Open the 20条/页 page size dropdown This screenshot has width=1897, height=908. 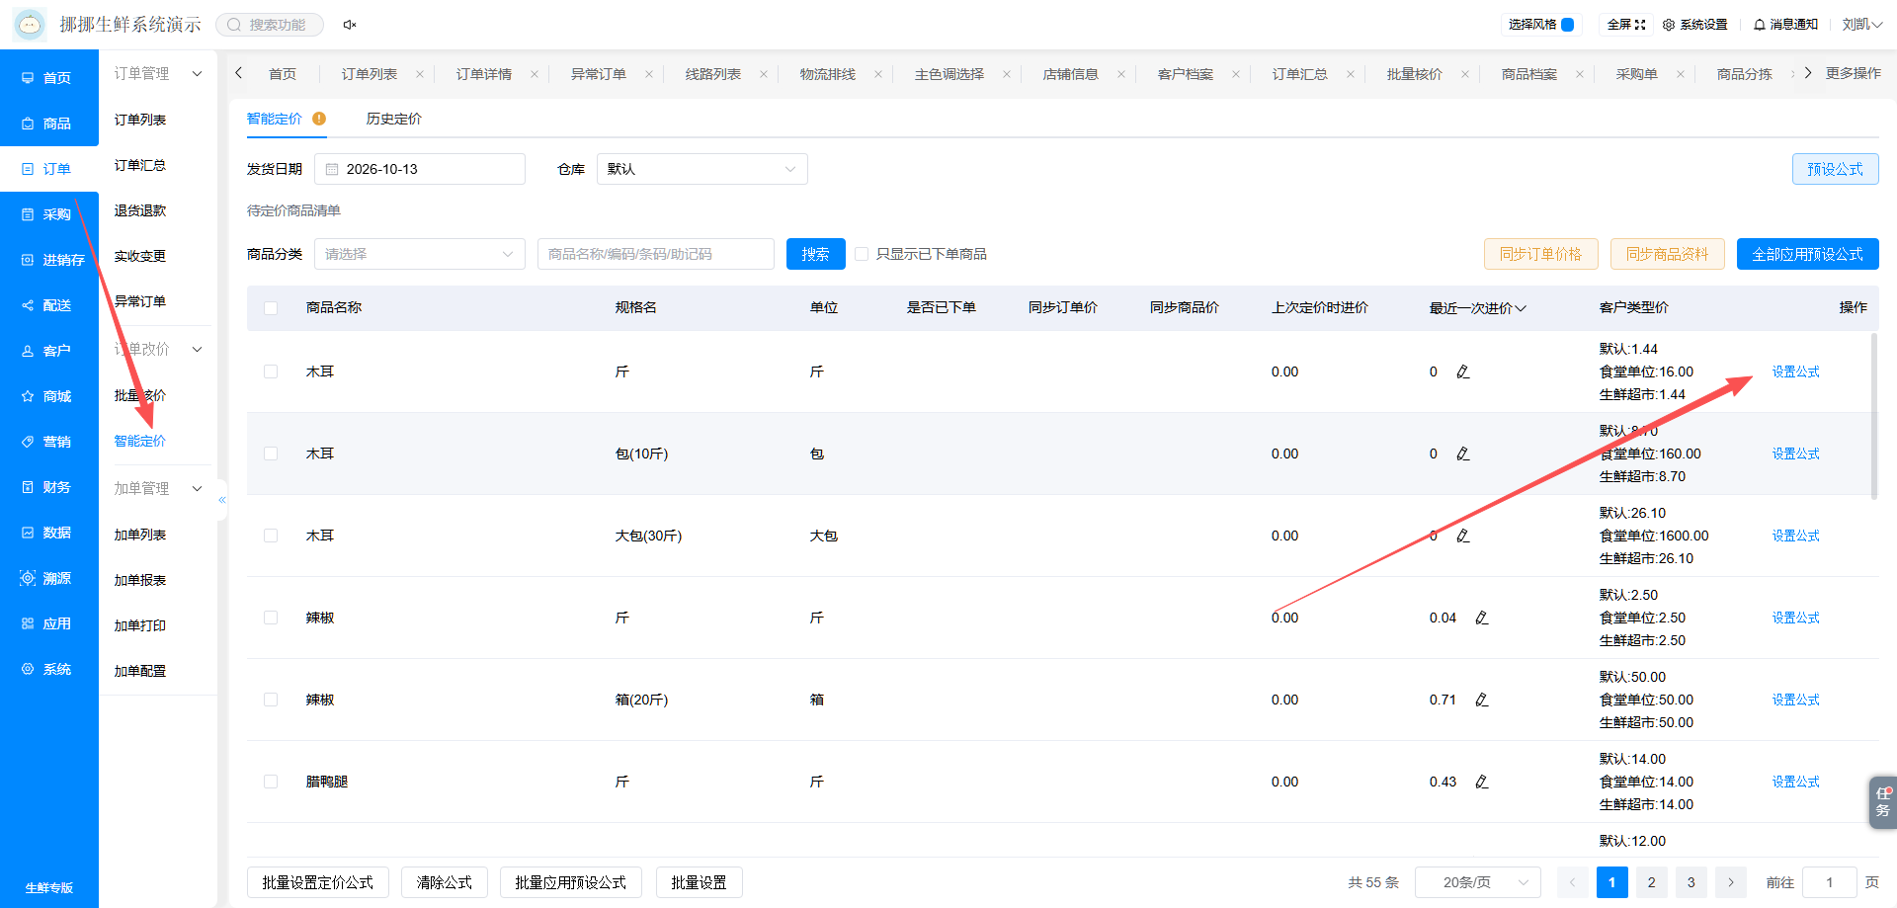pyautogui.click(x=1478, y=882)
